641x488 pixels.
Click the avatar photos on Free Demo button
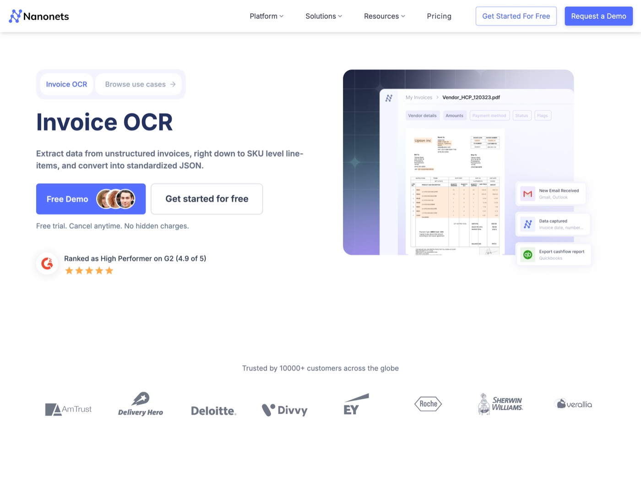coord(116,199)
